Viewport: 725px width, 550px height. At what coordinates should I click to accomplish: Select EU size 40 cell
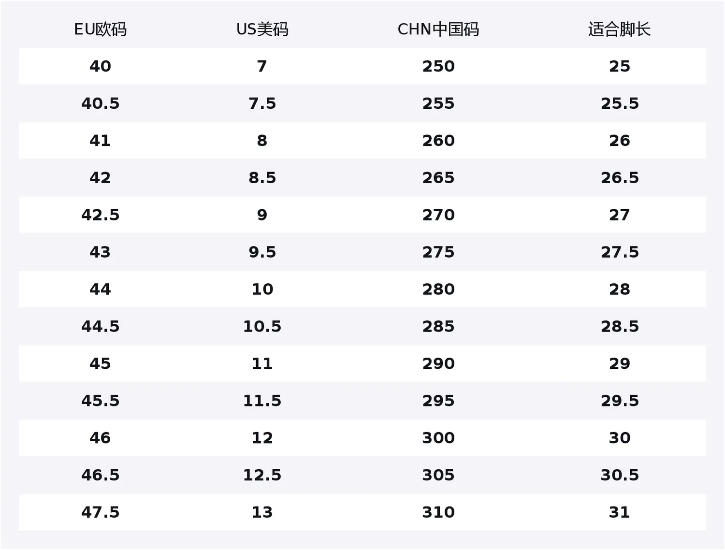pyautogui.click(x=100, y=66)
